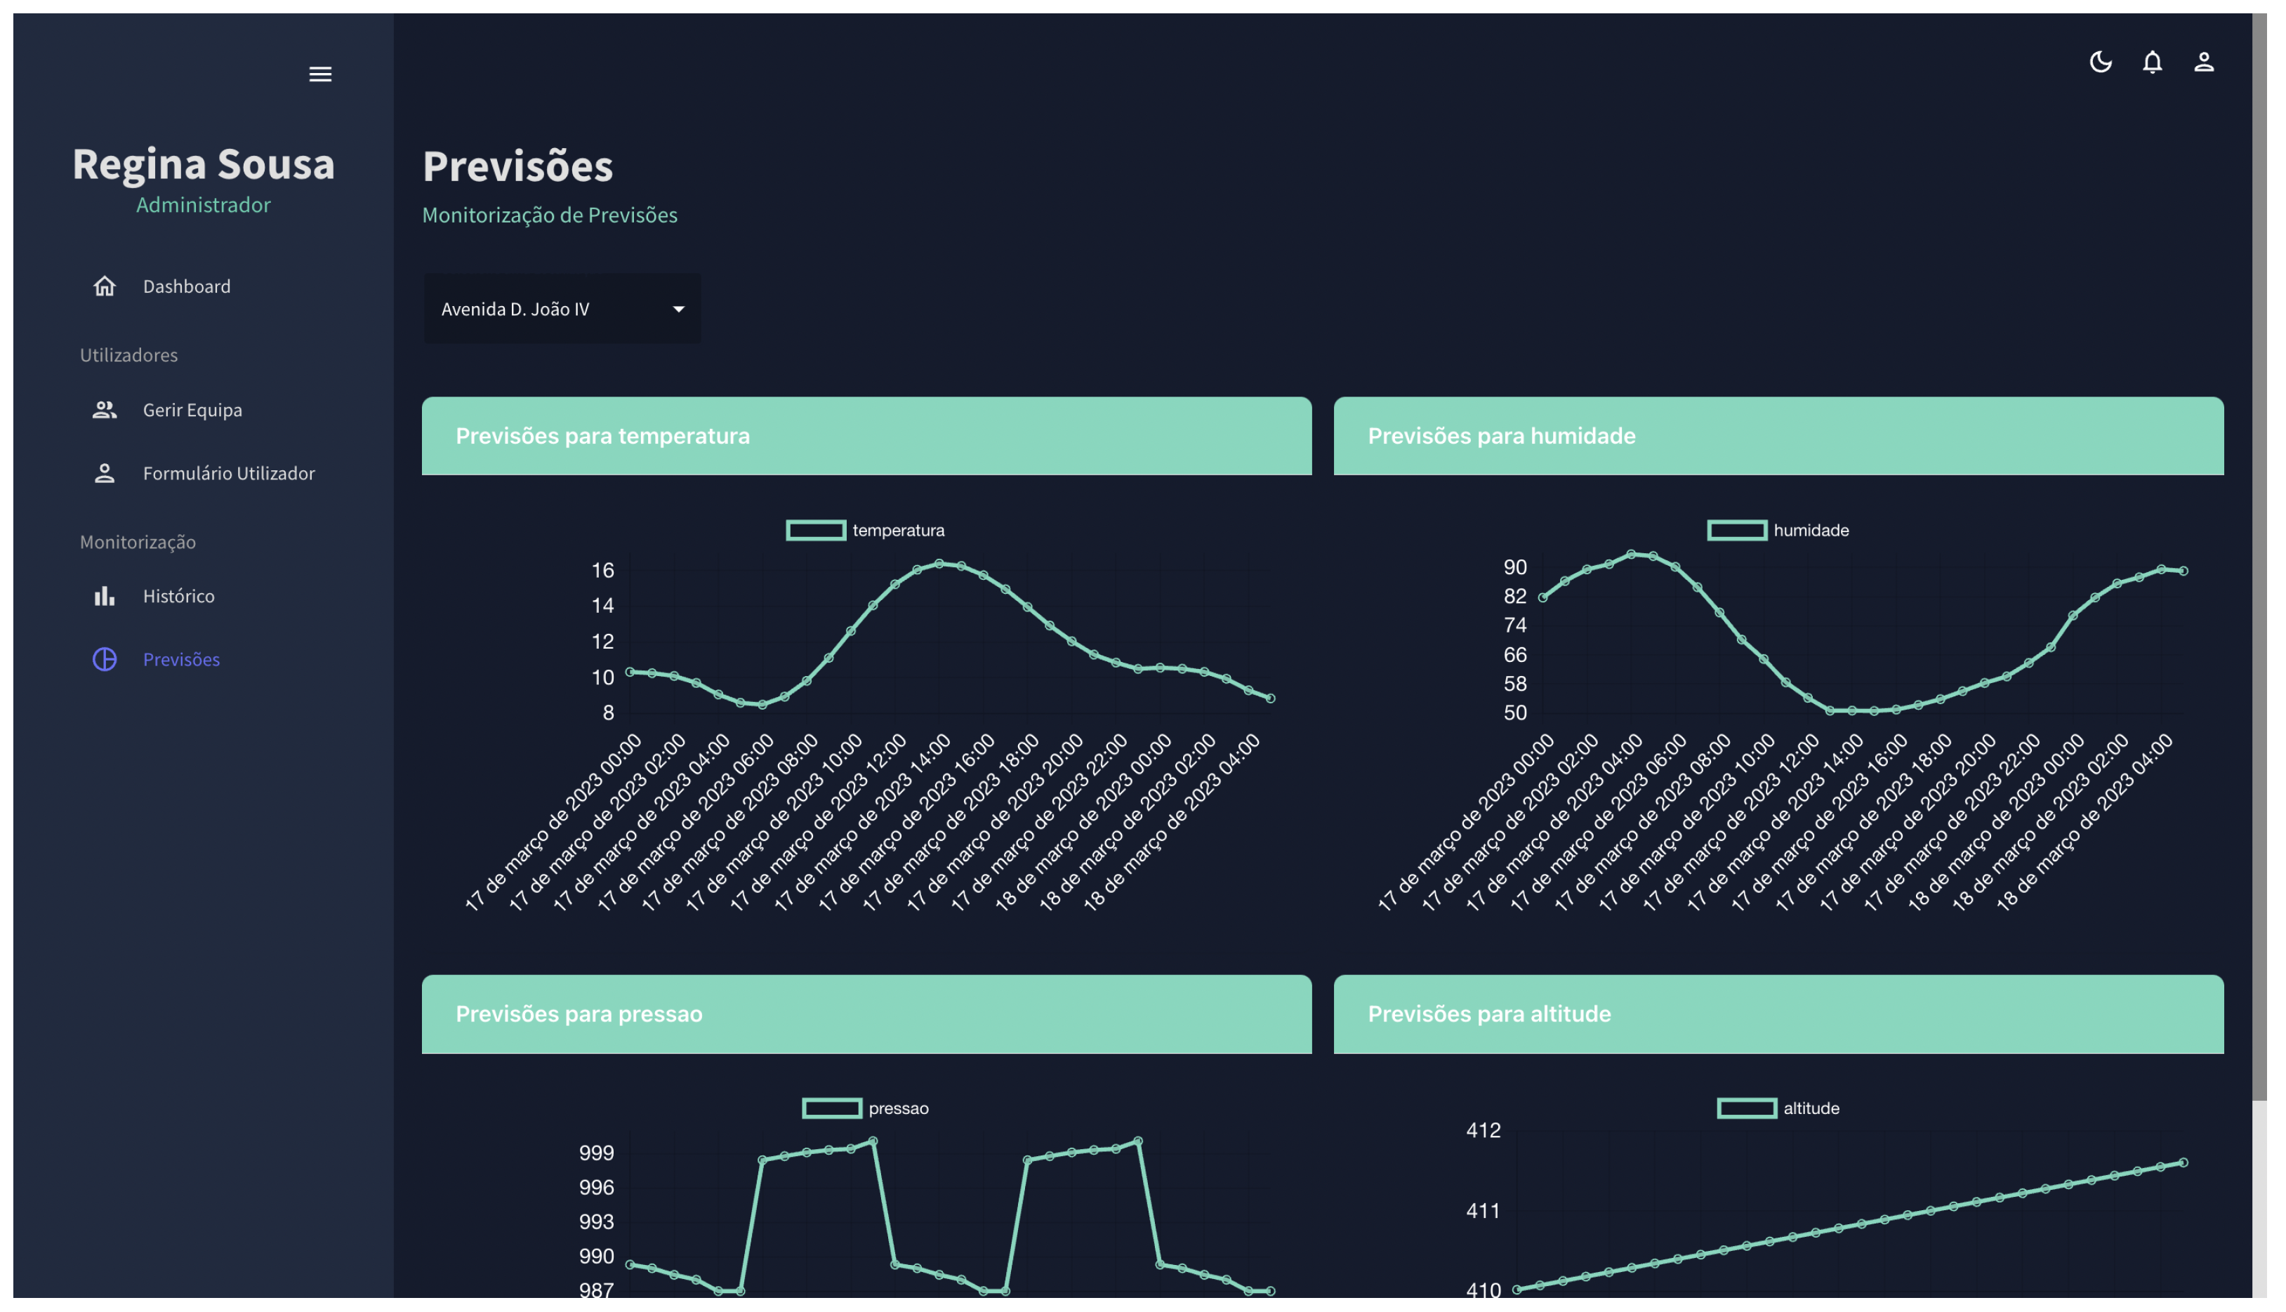Click the Gerir Equipa people icon
This screenshot has height=1312, width=2286.
[x=105, y=410]
